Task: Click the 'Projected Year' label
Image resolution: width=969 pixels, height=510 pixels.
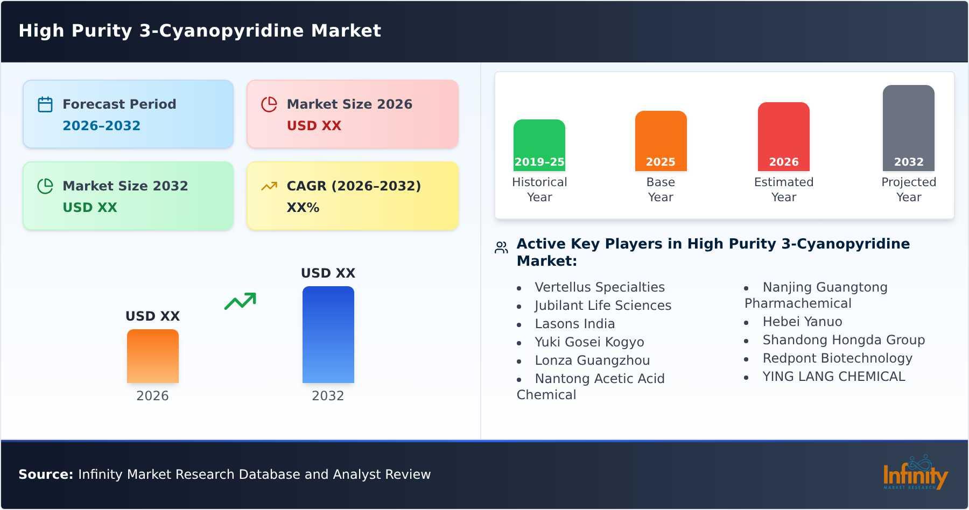Action: tap(909, 189)
